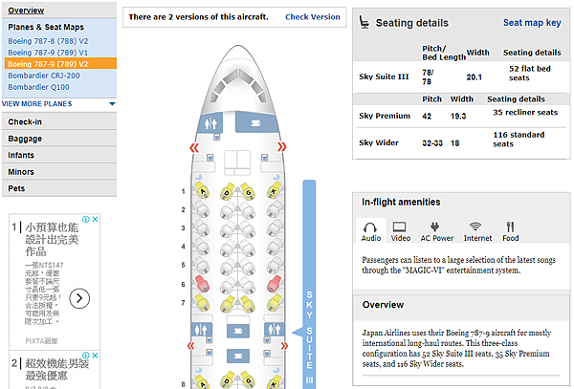Open the Food amenities tab

click(510, 232)
